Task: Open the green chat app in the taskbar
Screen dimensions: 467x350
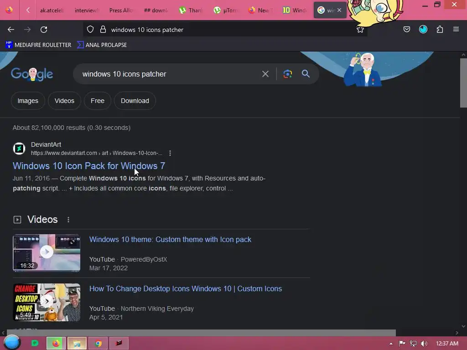Action: coord(35,343)
